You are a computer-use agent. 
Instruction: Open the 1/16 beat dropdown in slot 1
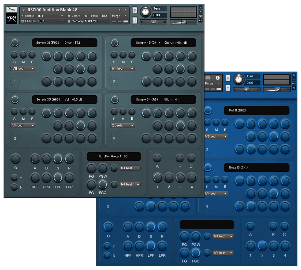(x=23, y=69)
